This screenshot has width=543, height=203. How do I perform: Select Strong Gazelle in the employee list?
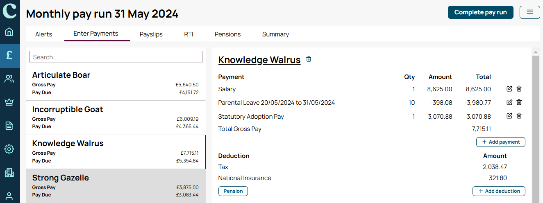116,186
